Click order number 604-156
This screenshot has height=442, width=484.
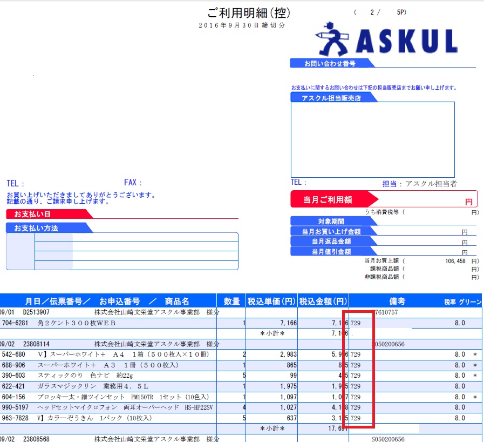click(13, 397)
